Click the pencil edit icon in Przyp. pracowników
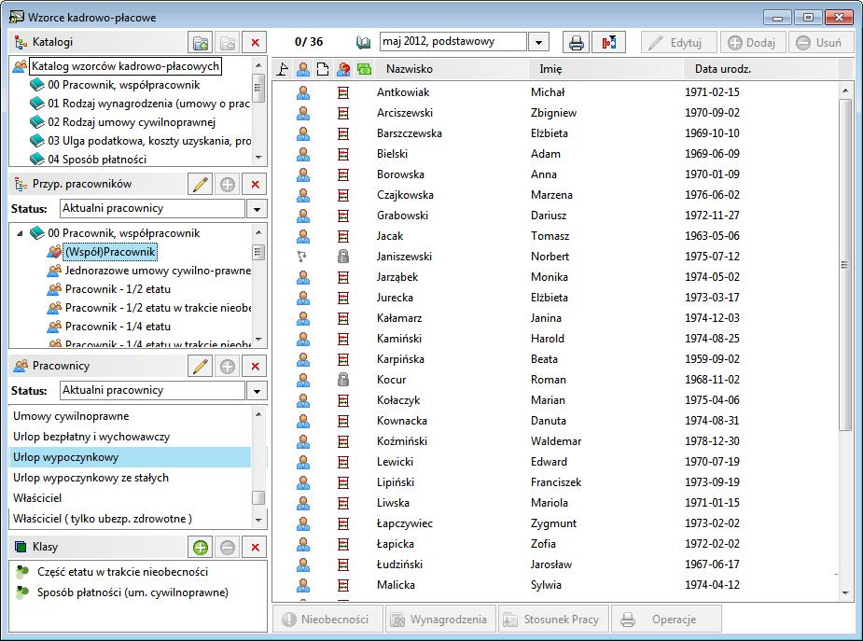This screenshot has height=641, width=863. [201, 185]
